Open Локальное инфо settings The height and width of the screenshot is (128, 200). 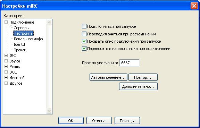click(28, 39)
